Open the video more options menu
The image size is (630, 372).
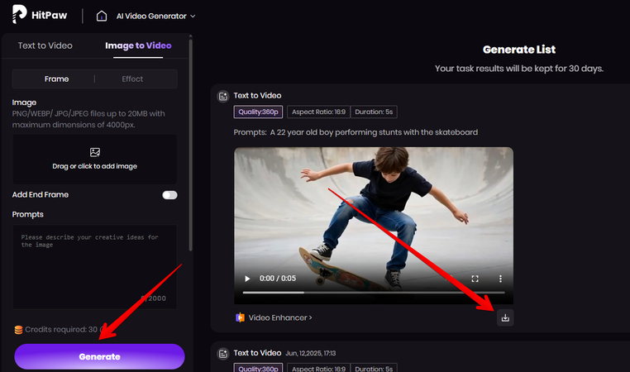coord(500,279)
